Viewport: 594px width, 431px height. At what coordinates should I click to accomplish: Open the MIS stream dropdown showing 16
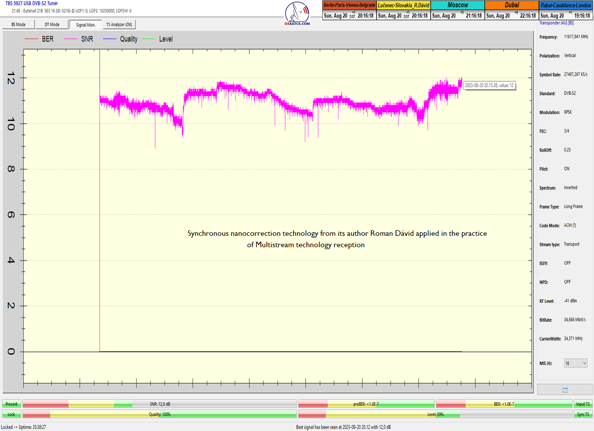575,363
